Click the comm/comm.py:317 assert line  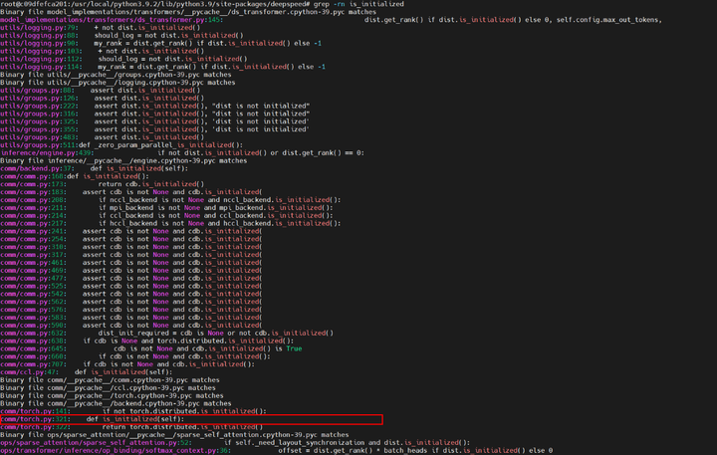[x=131, y=255]
